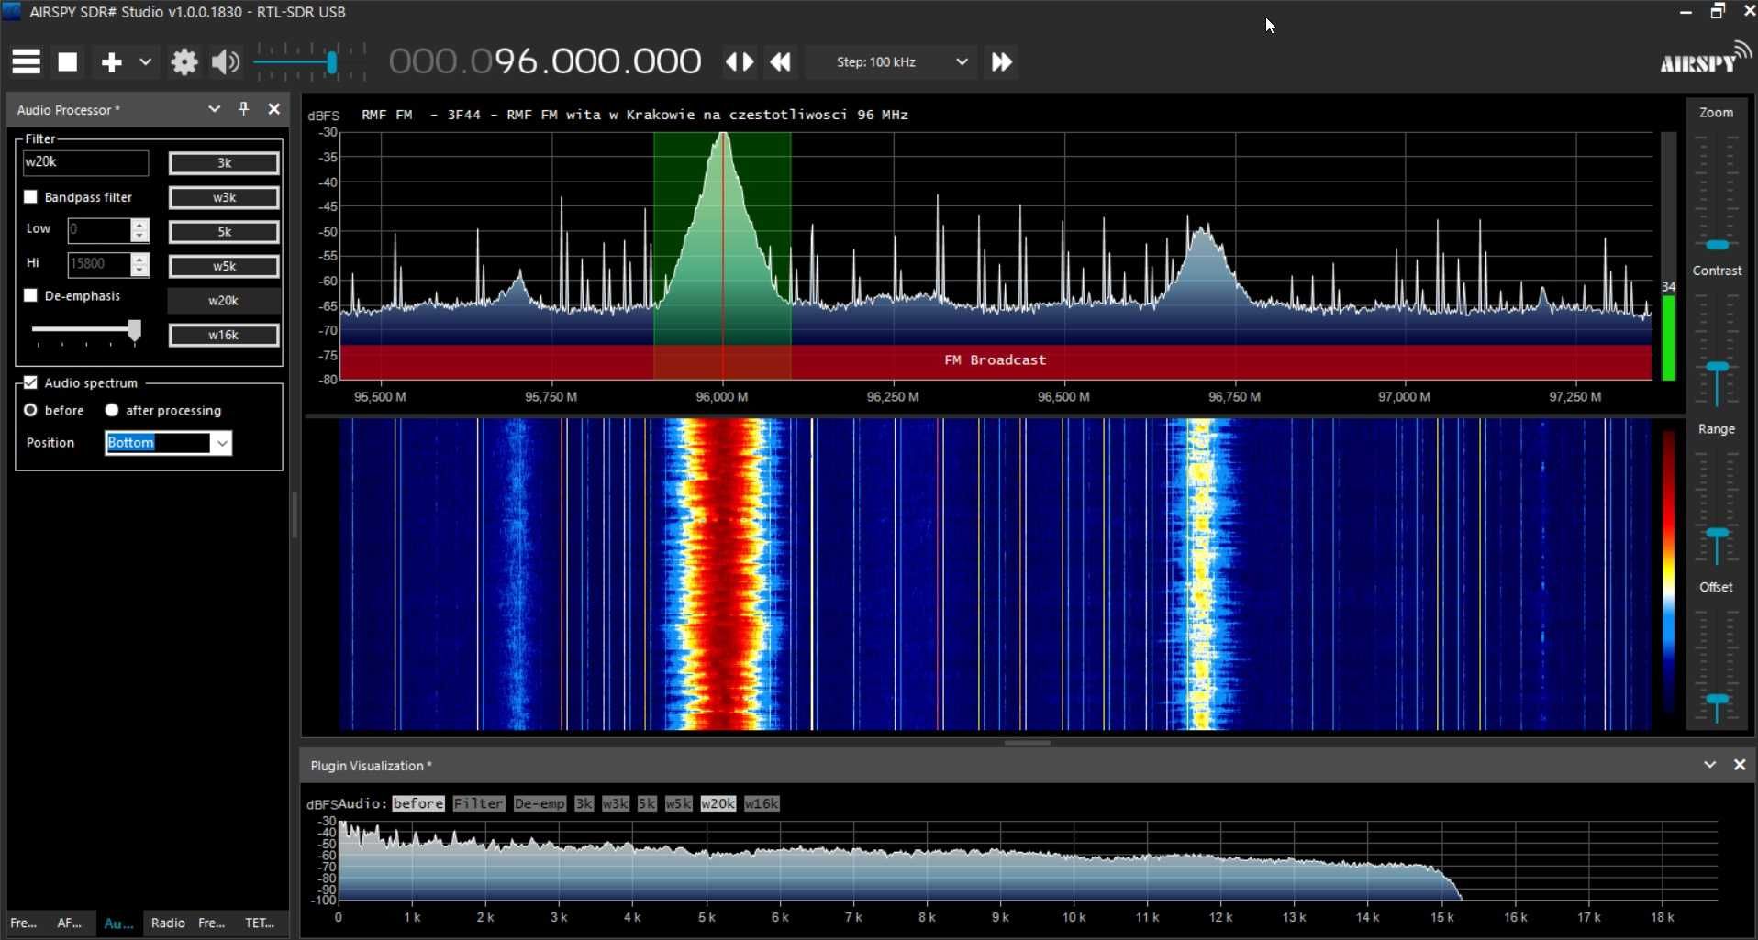Click the Hi frequency value field
The width and height of the screenshot is (1758, 940).
[x=99, y=264]
